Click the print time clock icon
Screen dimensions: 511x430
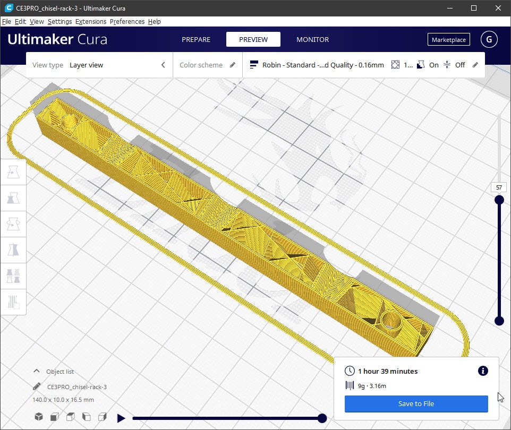coord(350,371)
